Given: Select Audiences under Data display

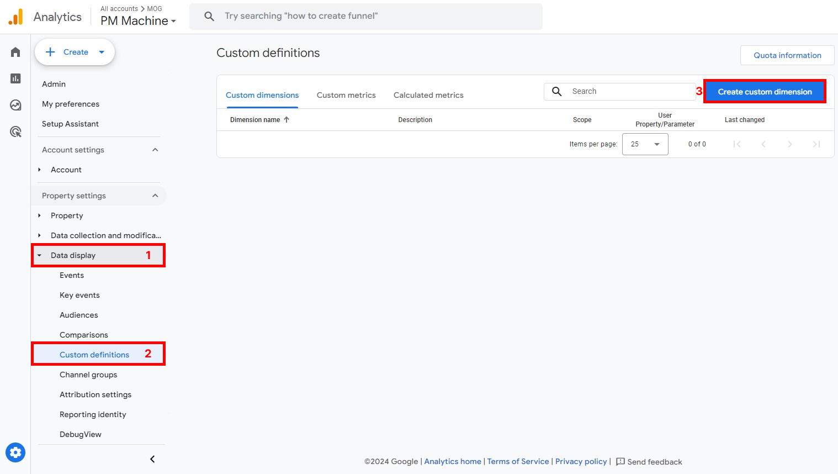Looking at the screenshot, I should tap(78, 315).
